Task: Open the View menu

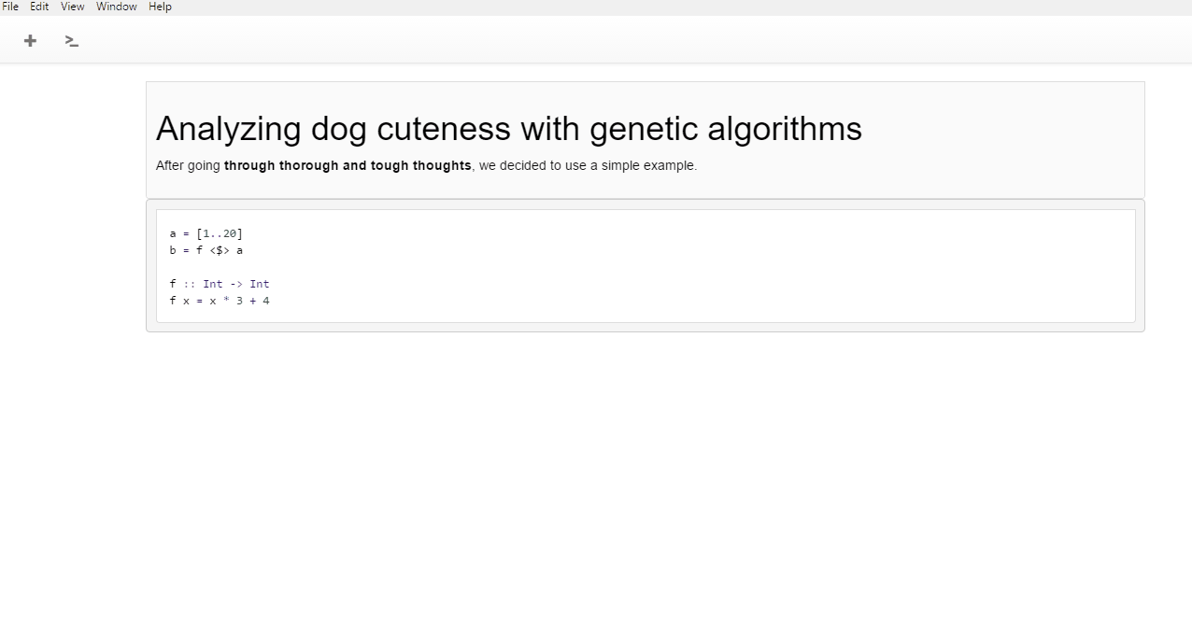Action: click(x=72, y=7)
